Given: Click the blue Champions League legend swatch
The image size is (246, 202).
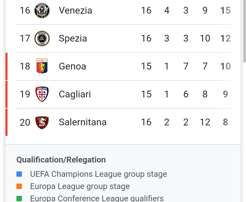Looking at the screenshot, I should click(19, 174).
